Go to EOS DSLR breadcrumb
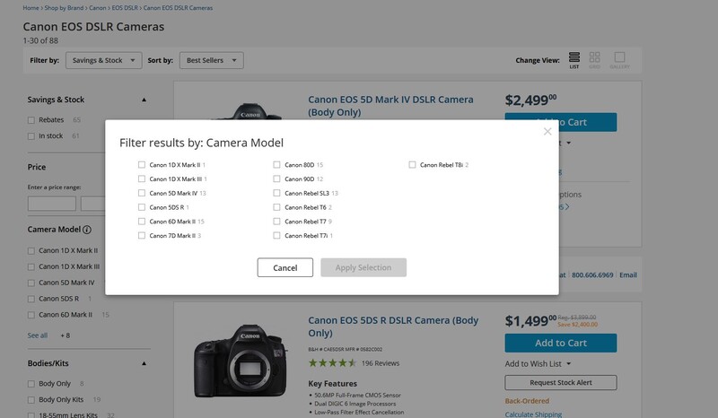The height and width of the screenshot is (418, 718). (x=125, y=8)
